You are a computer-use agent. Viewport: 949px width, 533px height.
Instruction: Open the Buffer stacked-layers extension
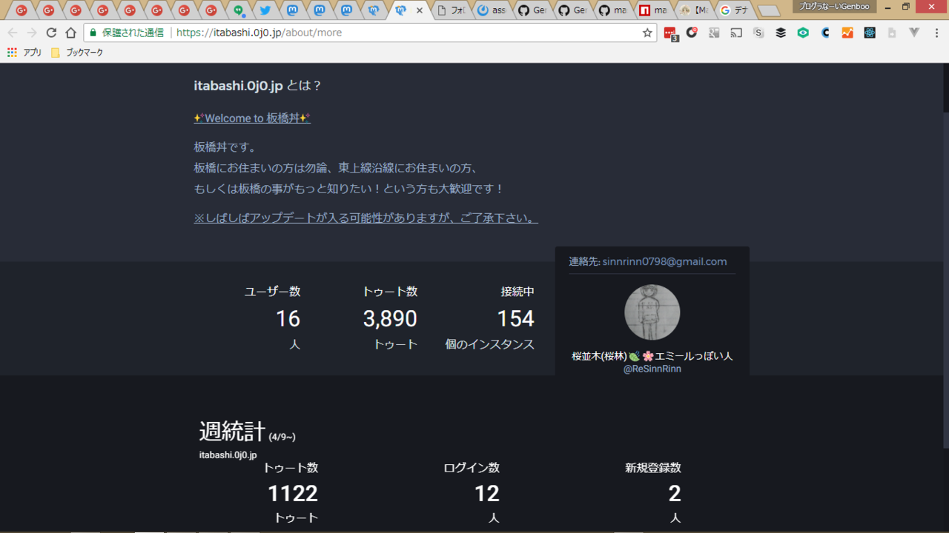tap(781, 33)
